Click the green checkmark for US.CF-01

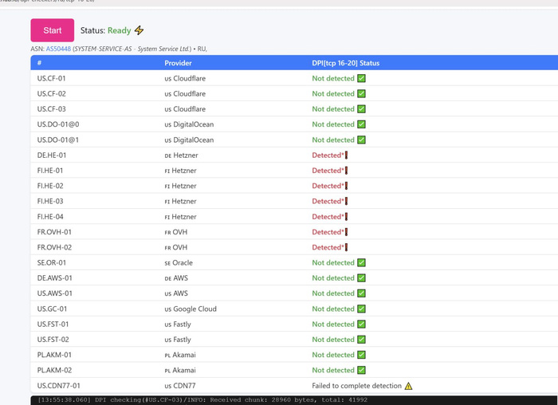(361, 78)
